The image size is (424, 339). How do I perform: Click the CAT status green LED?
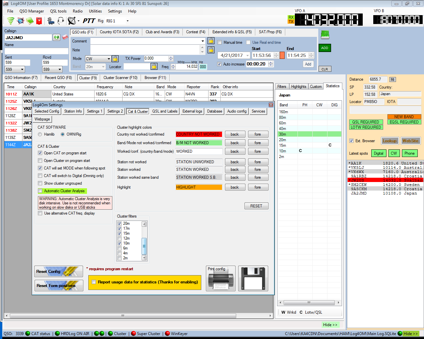28,333
